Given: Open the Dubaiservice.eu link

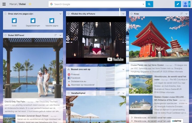Looking at the screenshot, I should tap(79, 81).
